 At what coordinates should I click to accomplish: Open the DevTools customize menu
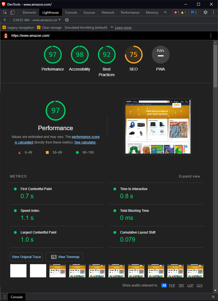213,13
